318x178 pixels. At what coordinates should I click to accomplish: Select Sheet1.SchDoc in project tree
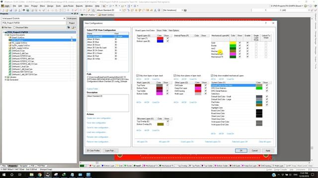tap(18, 38)
